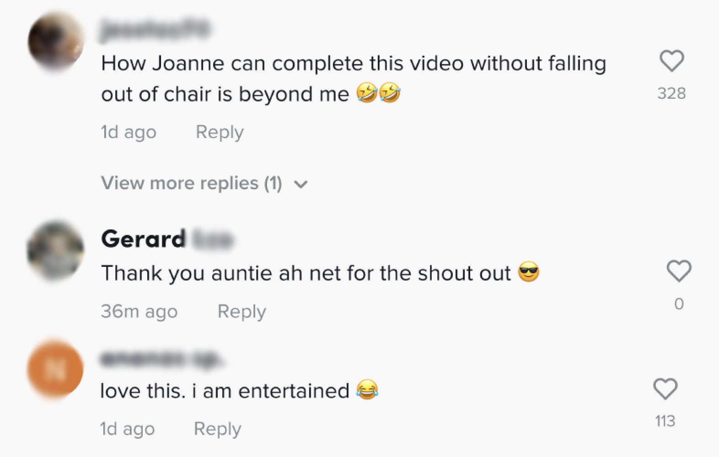Reply to Gerard's shout out comment

coord(241,311)
